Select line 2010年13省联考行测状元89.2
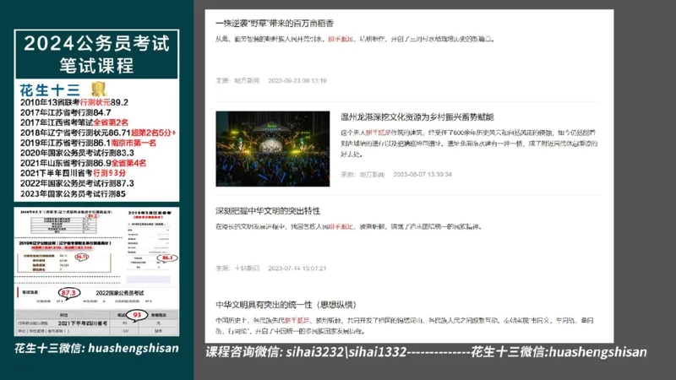 pos(74,102)
